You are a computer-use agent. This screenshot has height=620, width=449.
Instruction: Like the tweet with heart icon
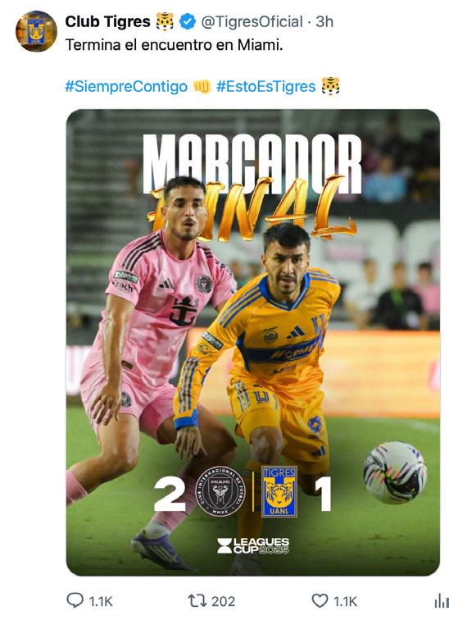click(x=320, y=600)
